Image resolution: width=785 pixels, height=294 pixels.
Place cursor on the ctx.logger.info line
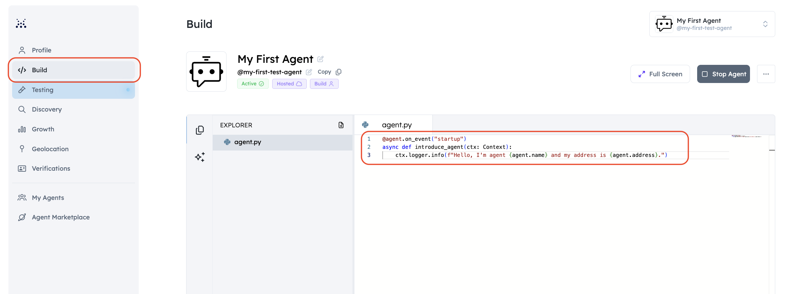(531, 155)
